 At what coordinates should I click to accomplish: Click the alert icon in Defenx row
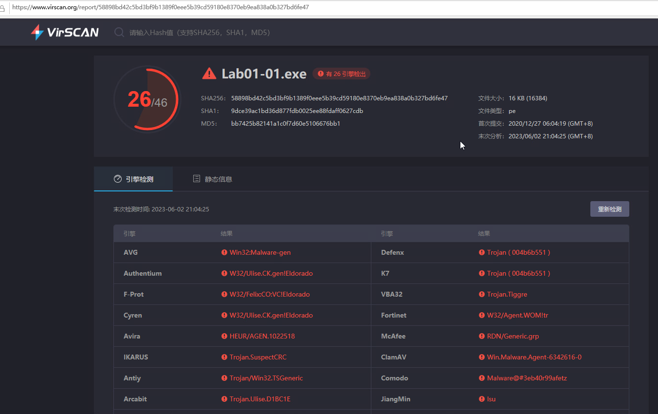coord(482,252)
